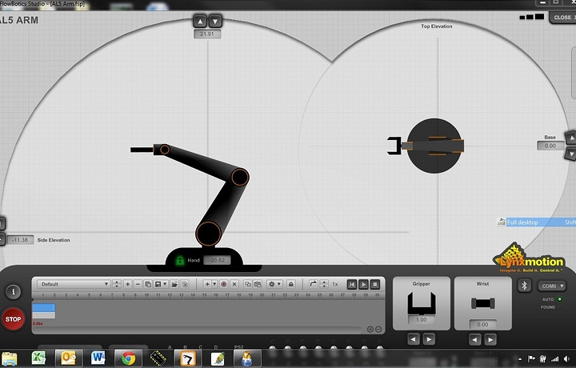Select the Full desktop entry

536,222
